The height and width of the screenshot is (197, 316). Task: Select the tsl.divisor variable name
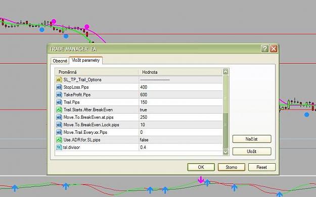(x=71, y=147)
